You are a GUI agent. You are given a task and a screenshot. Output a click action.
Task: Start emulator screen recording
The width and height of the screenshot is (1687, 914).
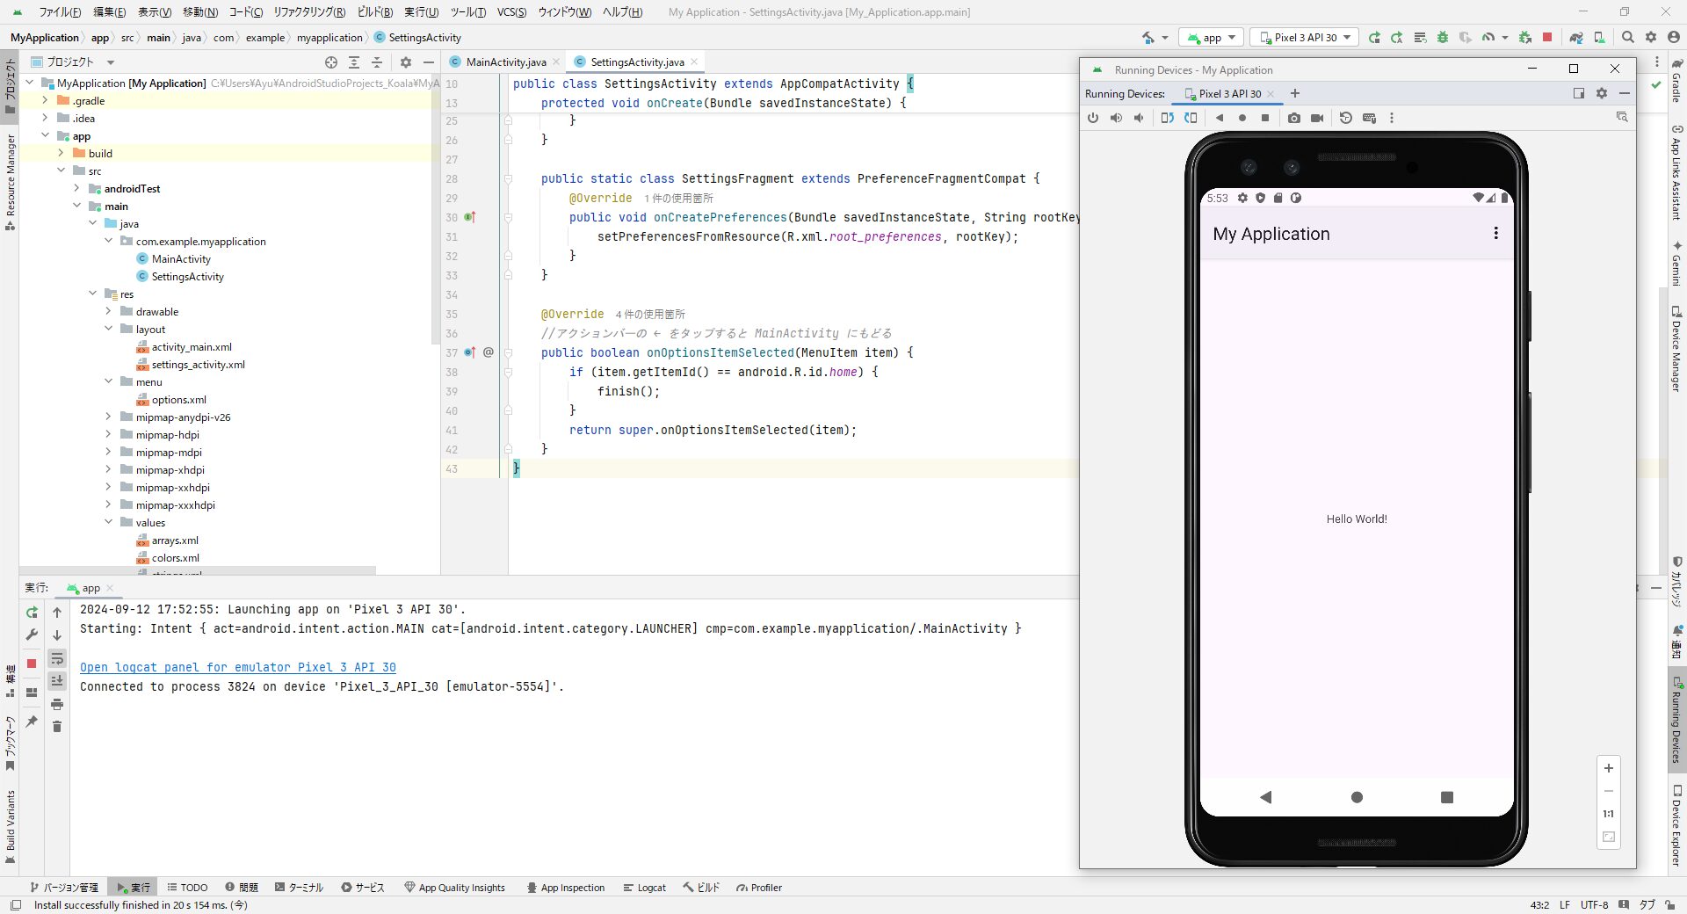click(1317, 118)
